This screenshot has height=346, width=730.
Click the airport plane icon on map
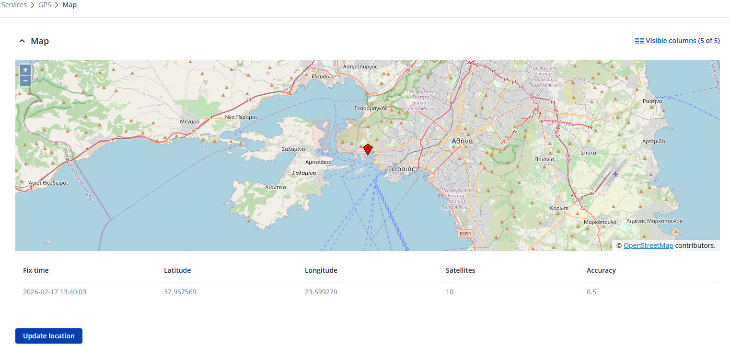click(615, 173)
